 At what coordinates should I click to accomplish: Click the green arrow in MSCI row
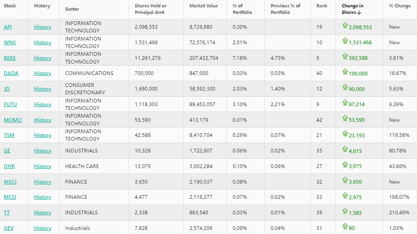[x=345, y=180]
